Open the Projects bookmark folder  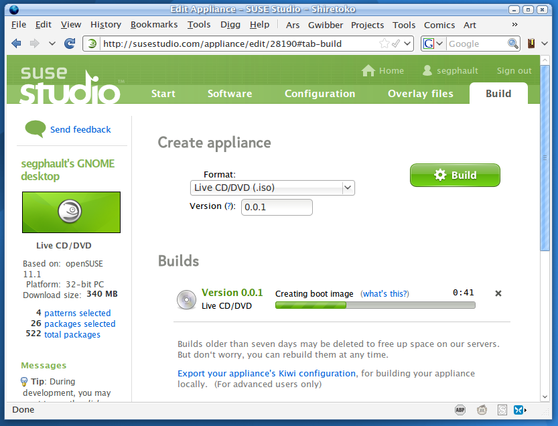367,25
